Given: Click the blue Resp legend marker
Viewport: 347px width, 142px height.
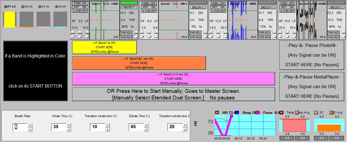Looking at the screenshot, I should 237,112.
